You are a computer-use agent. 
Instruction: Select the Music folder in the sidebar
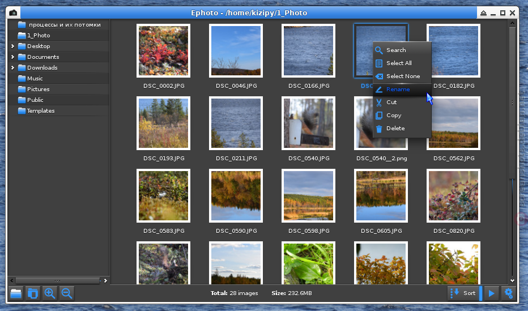[x=58, y=78]
